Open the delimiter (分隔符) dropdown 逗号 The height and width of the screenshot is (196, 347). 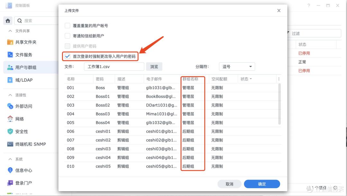237,67
